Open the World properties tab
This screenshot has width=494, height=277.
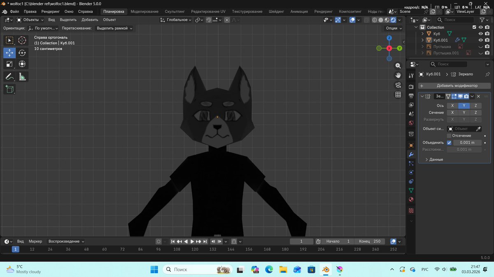click(x=411, y=123)
